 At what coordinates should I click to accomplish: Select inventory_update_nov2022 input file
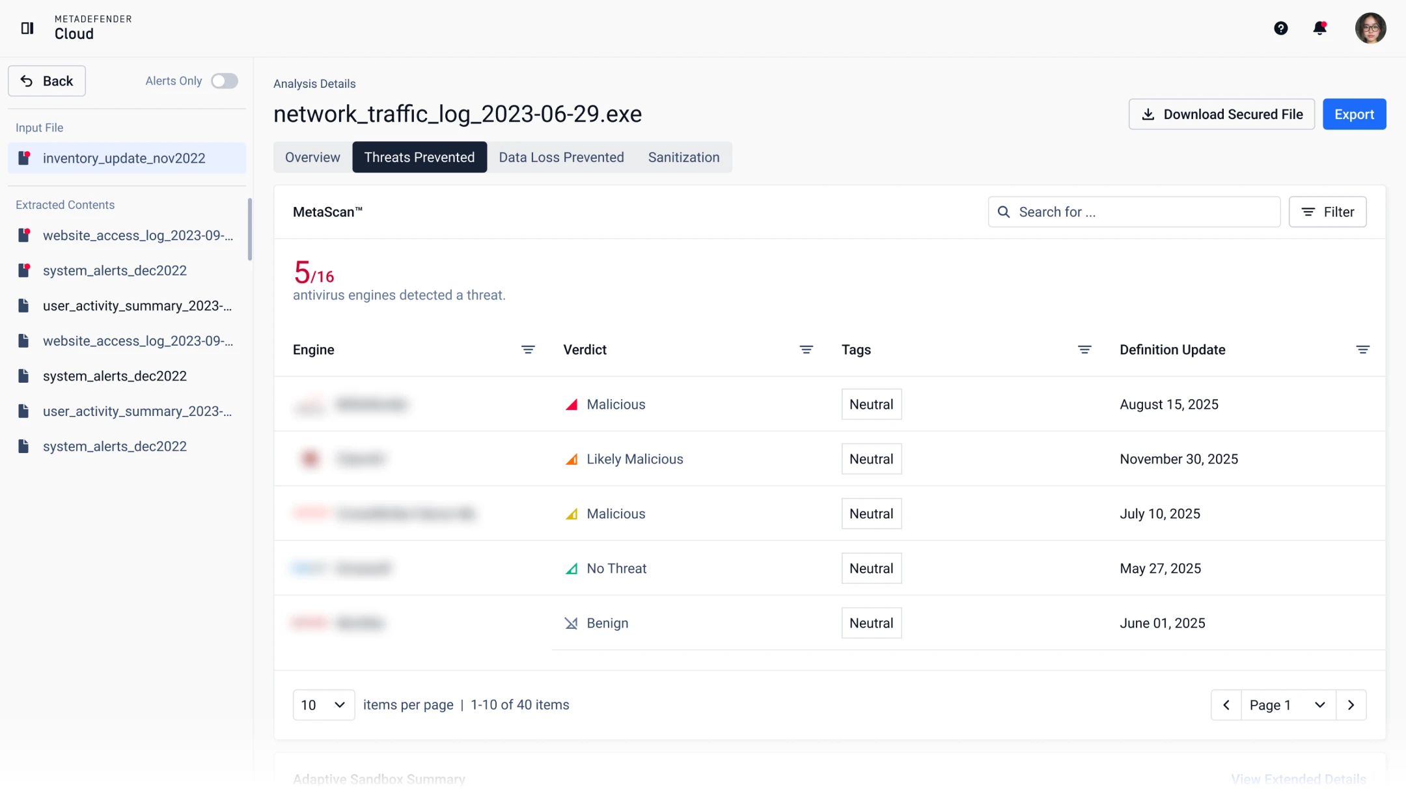click(124, 158)
